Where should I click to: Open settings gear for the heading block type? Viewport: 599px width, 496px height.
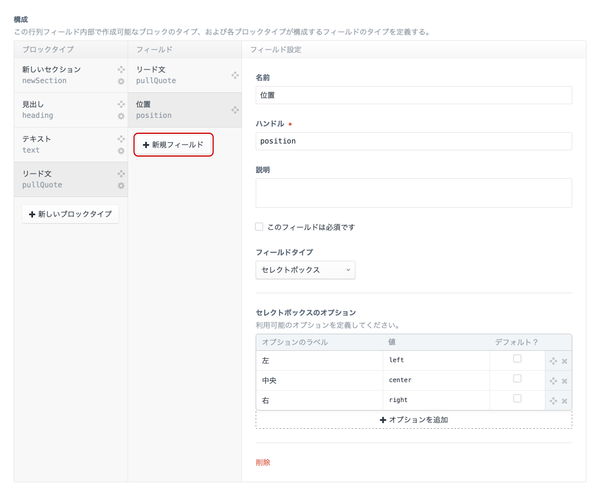[121, 116]
